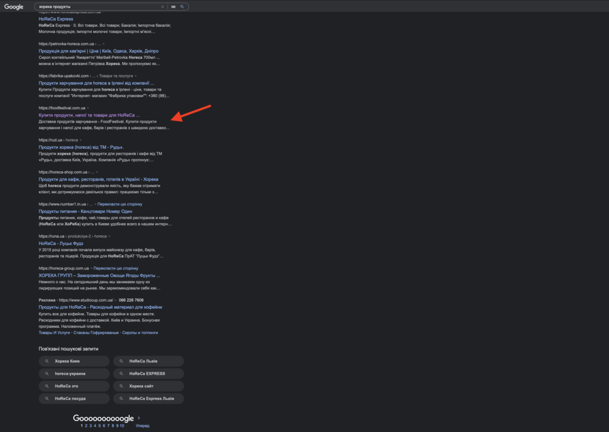Expand arrow beside runa.ua URL

109,236
